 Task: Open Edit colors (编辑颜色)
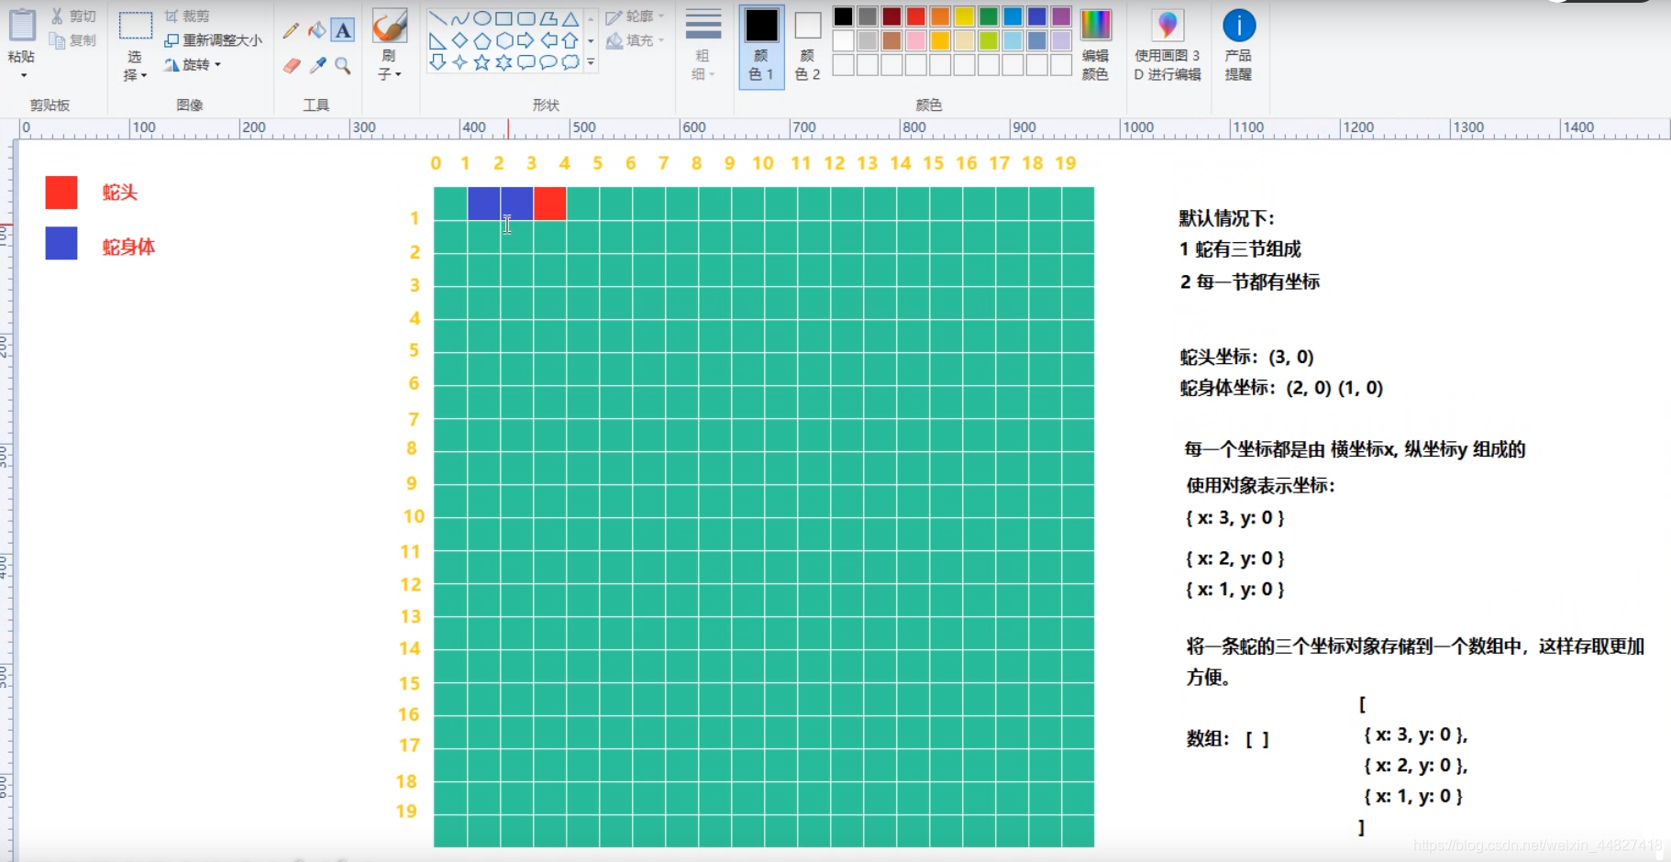(x=1095, y=44)
